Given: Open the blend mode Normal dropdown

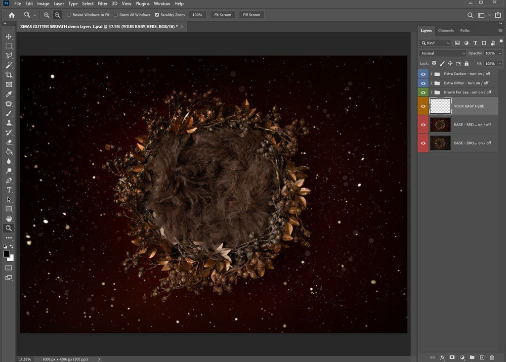Looking at the screenshot, I should (442, 53).
